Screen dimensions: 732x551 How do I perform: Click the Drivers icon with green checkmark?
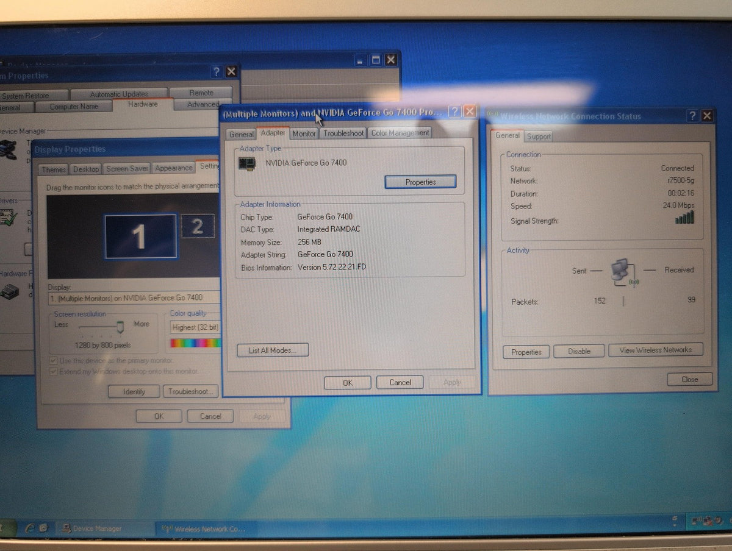8,218
